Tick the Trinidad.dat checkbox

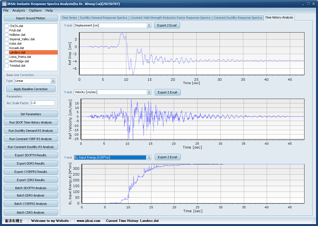tap(7, 66)
